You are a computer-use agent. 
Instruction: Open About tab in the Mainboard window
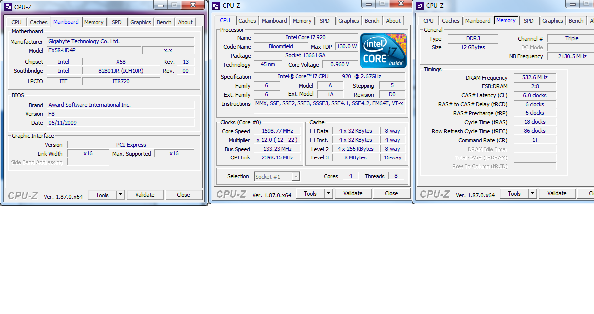click(185, 22)
